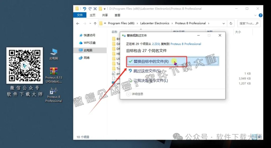271x148 pixels.
Task: Click the undo icon in title bar
Action: click(84, 9)
